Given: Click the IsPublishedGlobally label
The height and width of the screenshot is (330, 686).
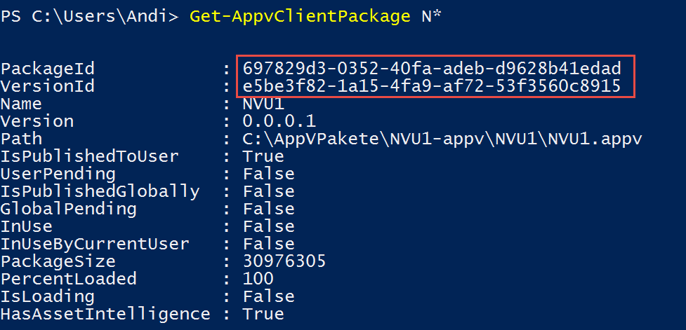Looking at the screenshot, I should click(100, 191).
